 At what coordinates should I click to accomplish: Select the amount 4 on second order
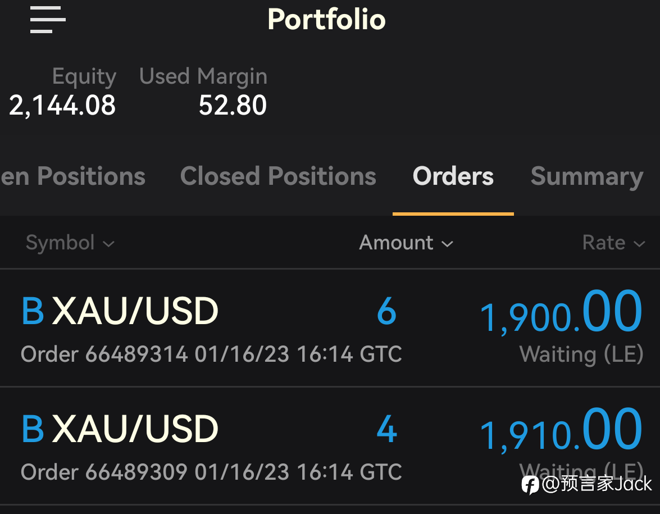point(387,429)
